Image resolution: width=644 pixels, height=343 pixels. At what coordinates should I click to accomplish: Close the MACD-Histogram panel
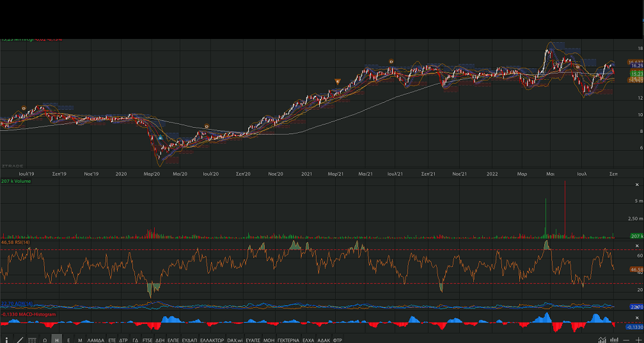[637, 317]
